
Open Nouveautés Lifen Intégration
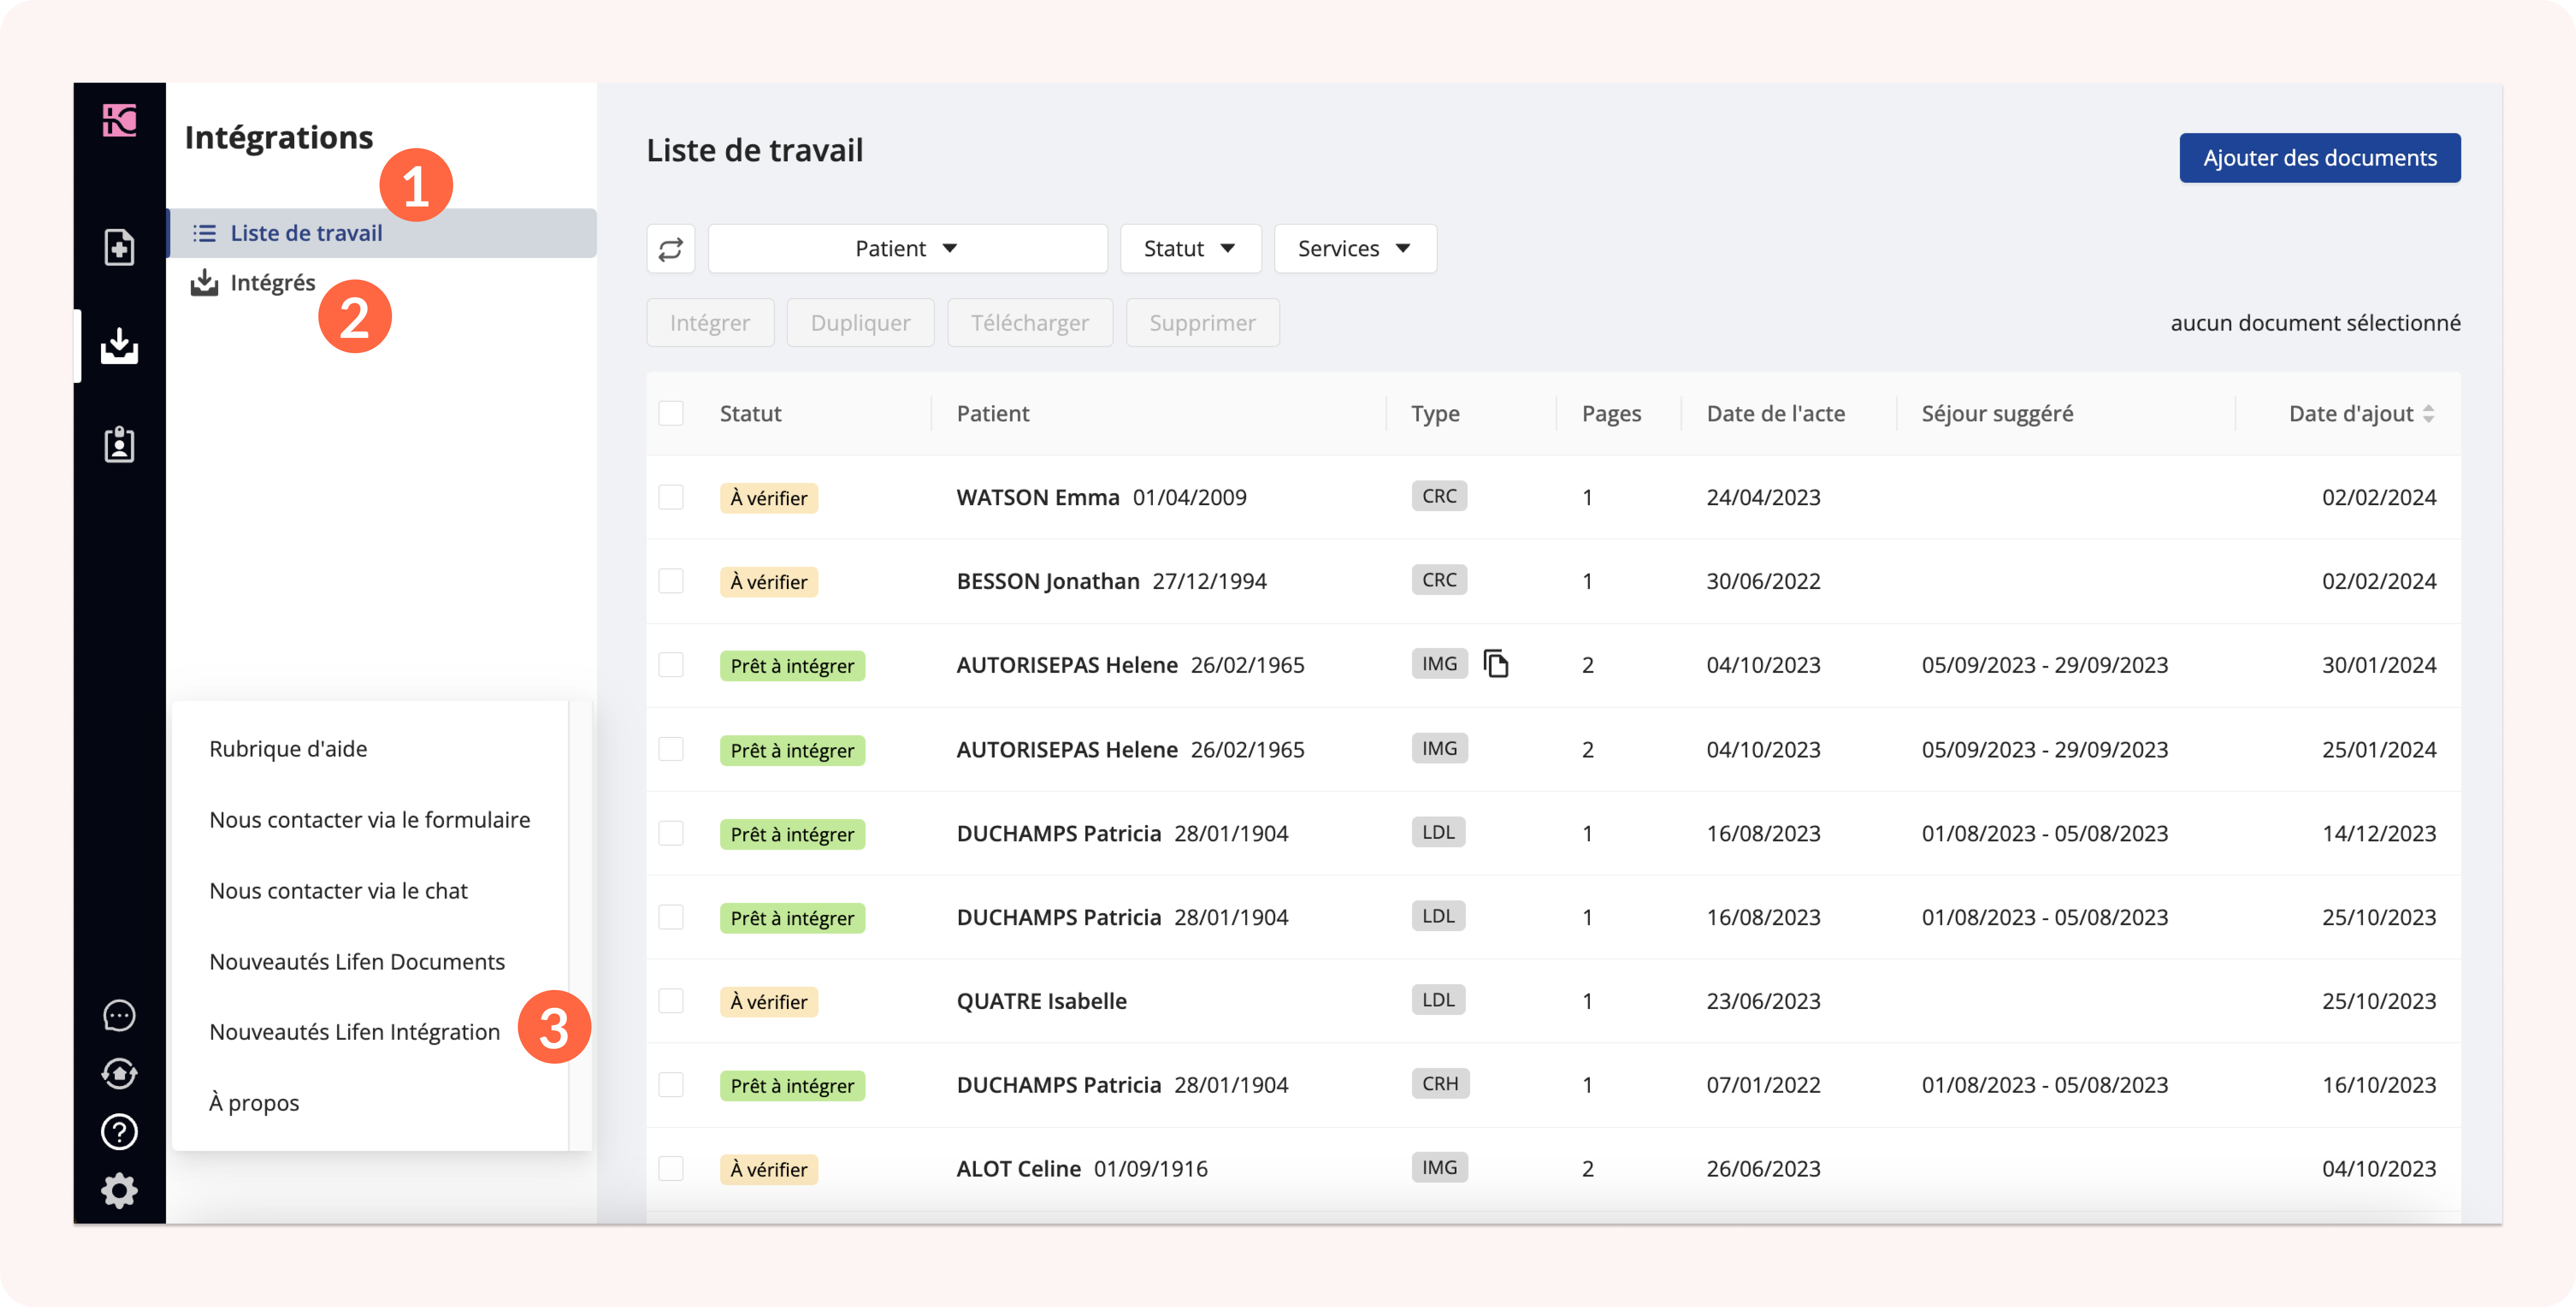354,1032
